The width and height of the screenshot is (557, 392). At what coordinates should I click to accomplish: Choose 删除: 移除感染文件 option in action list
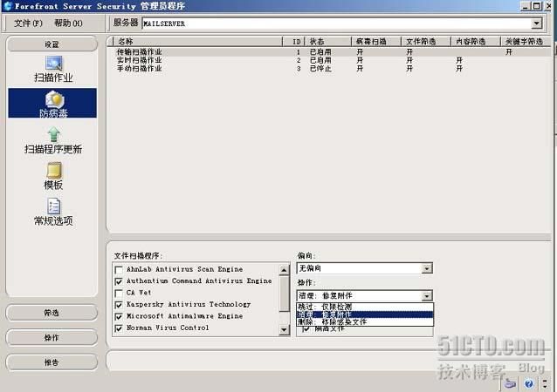[x=365, y=321]
